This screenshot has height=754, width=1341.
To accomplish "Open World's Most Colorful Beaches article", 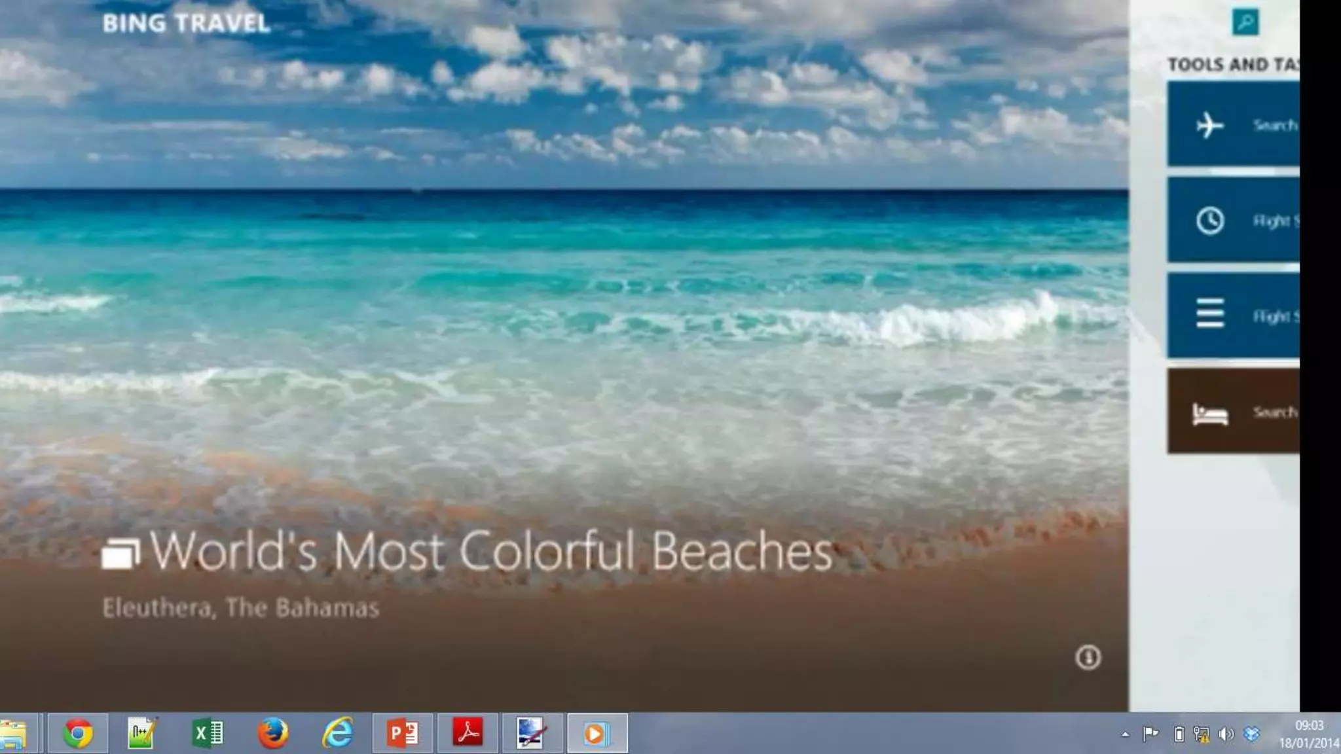I will [491, 551].
